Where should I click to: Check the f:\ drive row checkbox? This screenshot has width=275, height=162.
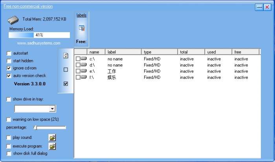[x=78, y=77]
